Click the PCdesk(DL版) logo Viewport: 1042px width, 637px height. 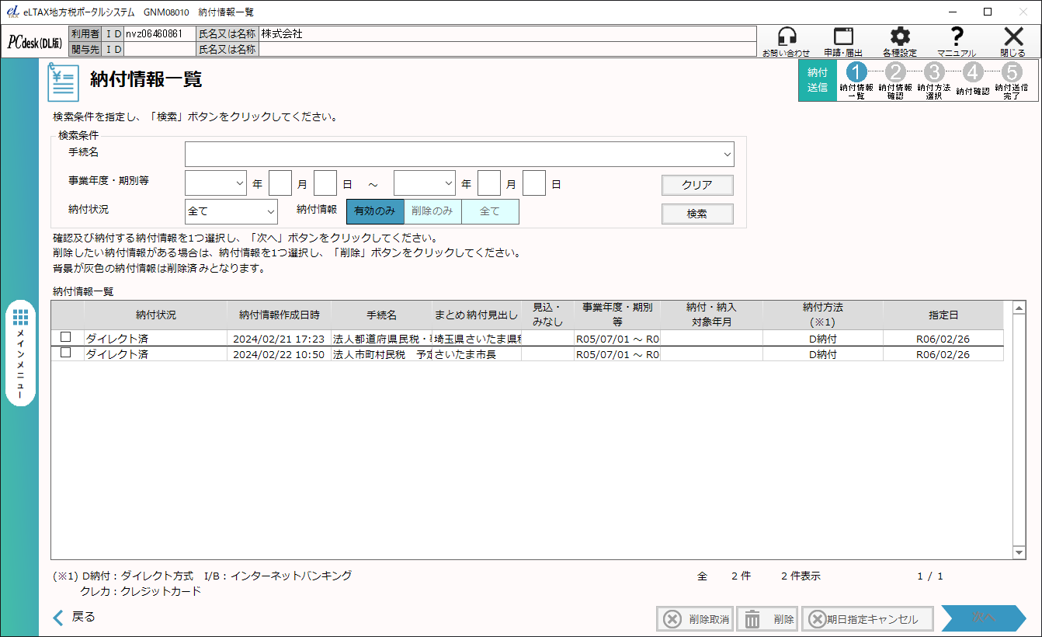point(35,43)
